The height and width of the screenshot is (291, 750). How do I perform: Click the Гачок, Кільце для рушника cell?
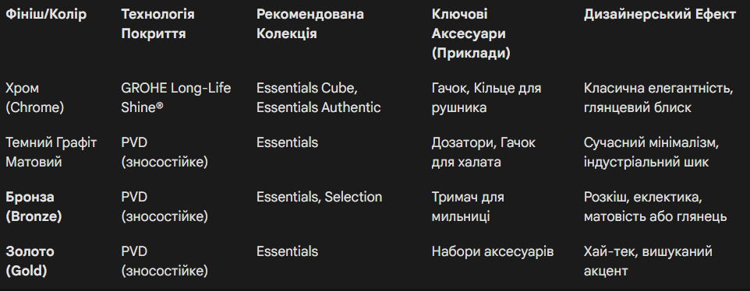[x=486, y=98]
